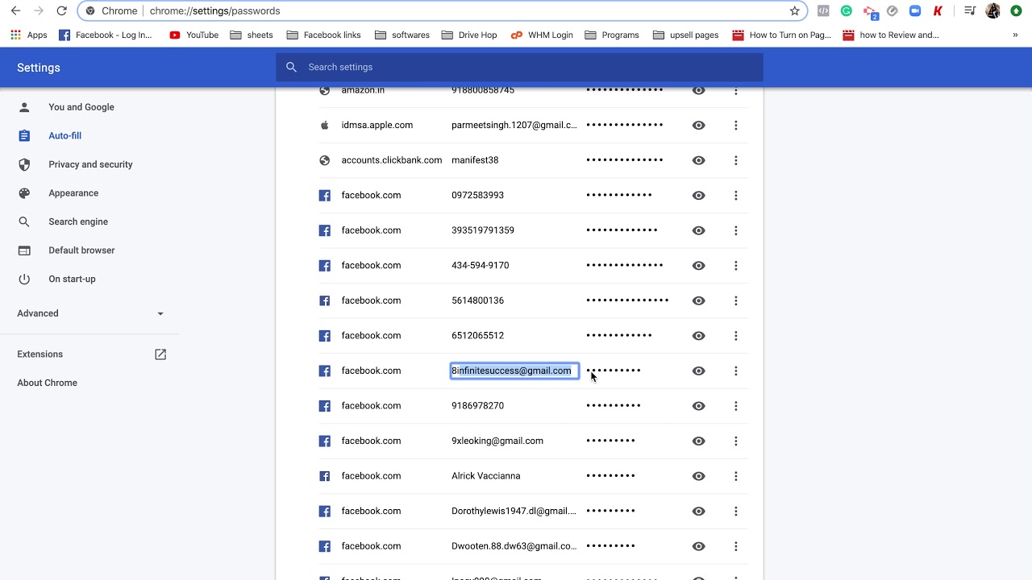Click accounts.clickbank.com site name
Screen dimensions: 1032x580
coord(392,160)
